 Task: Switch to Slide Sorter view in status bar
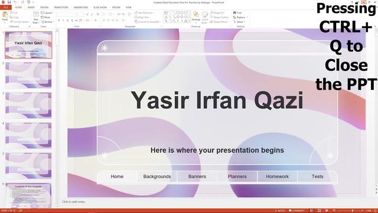click(319, 211)
